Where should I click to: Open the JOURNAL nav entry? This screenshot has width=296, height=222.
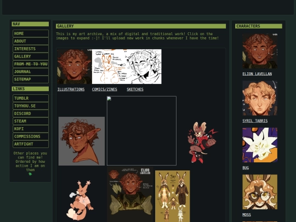pyautogui.click(x=31, y=72)
